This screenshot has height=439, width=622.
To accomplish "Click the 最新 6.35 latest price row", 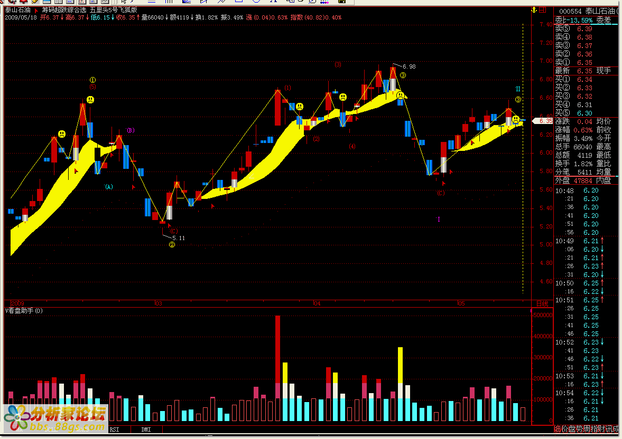I will click(586, 71).
